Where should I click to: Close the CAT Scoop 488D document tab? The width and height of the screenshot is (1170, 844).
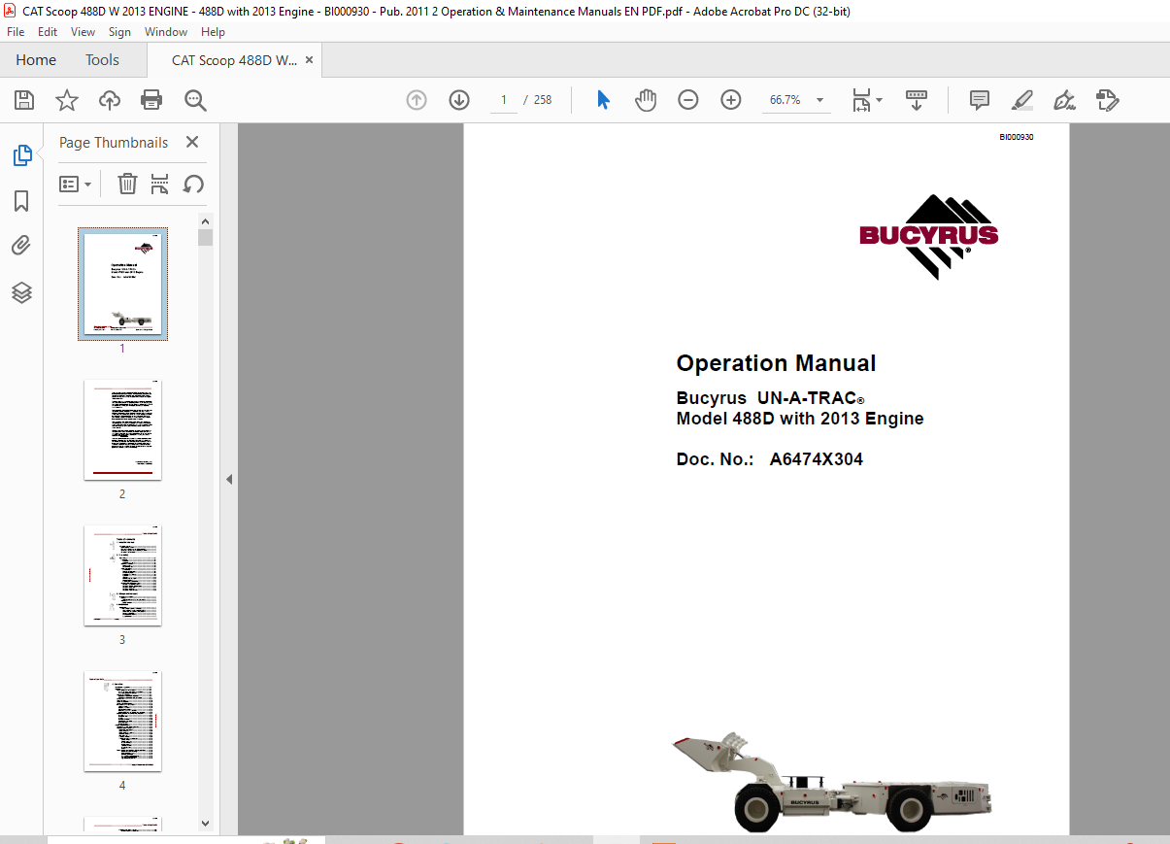(x=310, y=60)
